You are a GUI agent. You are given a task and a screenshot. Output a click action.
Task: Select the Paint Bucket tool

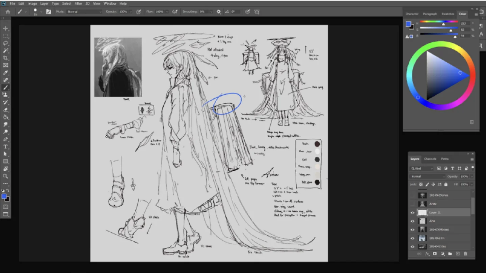(x=5, y=117)
